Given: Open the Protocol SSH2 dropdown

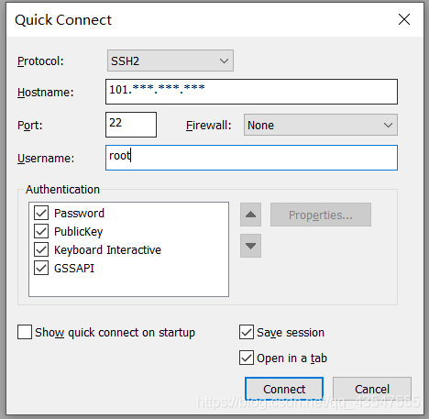Looking at the screenshot, I should (170, 61).
